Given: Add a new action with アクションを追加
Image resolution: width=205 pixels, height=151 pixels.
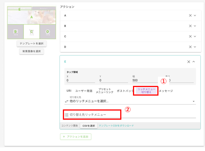Looking at the screenshot, I should coord(76,137).
